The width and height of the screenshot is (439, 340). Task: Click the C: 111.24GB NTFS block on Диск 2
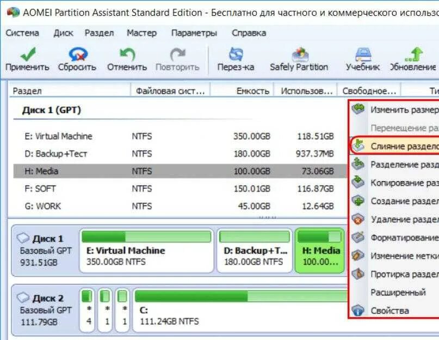click(x=241, y=310)
